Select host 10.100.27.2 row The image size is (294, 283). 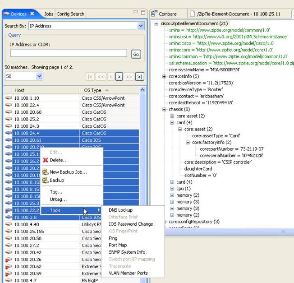53,245
